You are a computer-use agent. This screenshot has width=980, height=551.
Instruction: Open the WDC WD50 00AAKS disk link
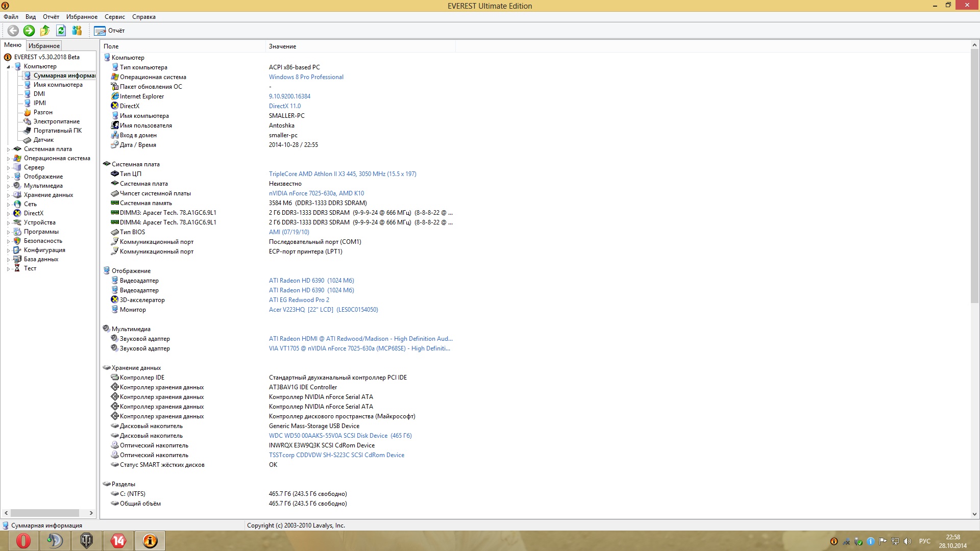click(x=340, y=436)
